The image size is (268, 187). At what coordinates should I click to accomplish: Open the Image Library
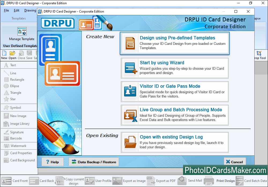point(17,124)
